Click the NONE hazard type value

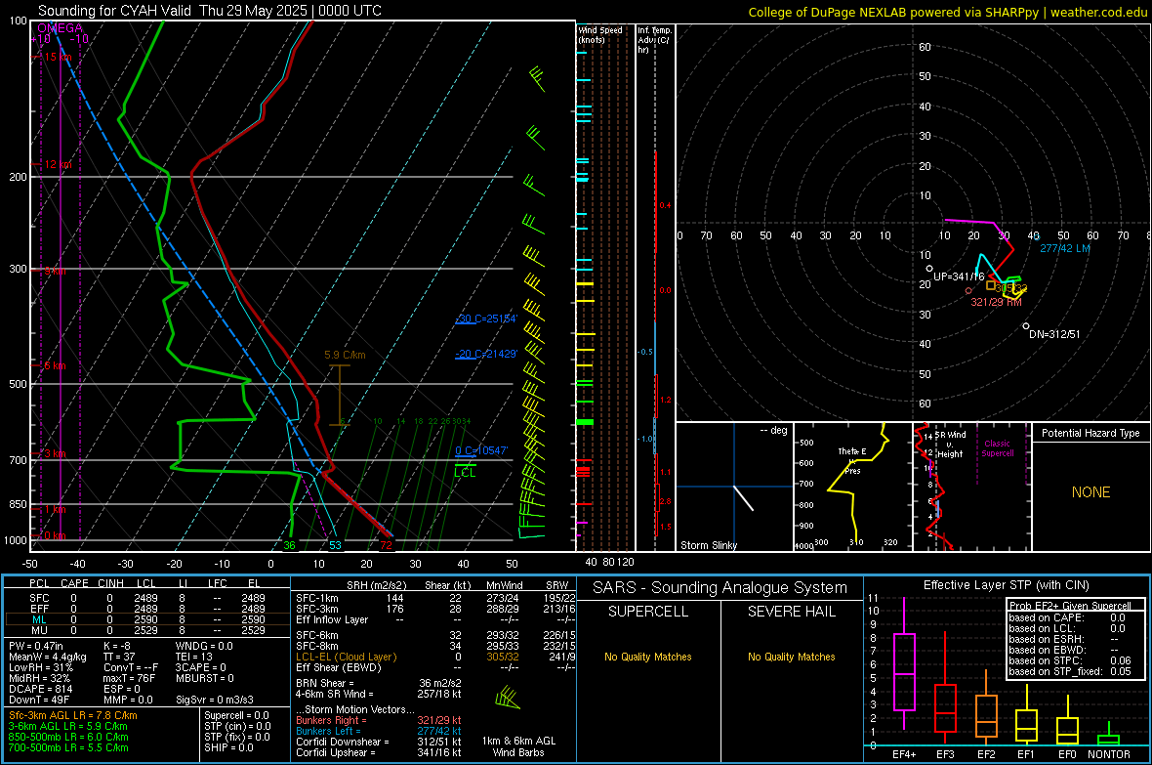(x=1090, y=492)
